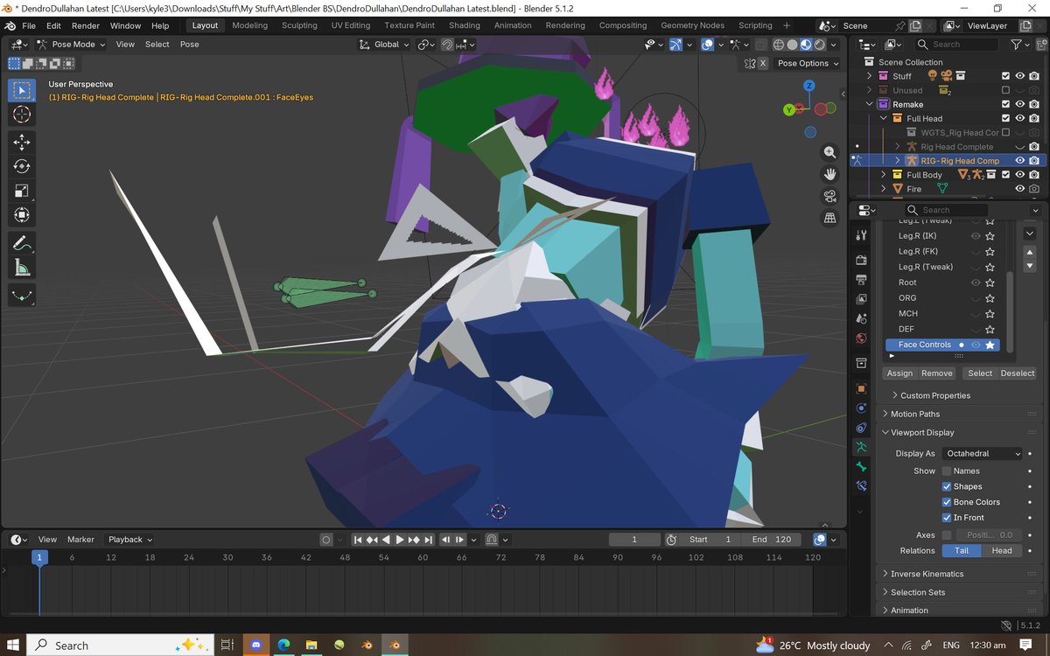Uncheck the Shapes checkbox
1050x656 pixels.
pos(946,486)
